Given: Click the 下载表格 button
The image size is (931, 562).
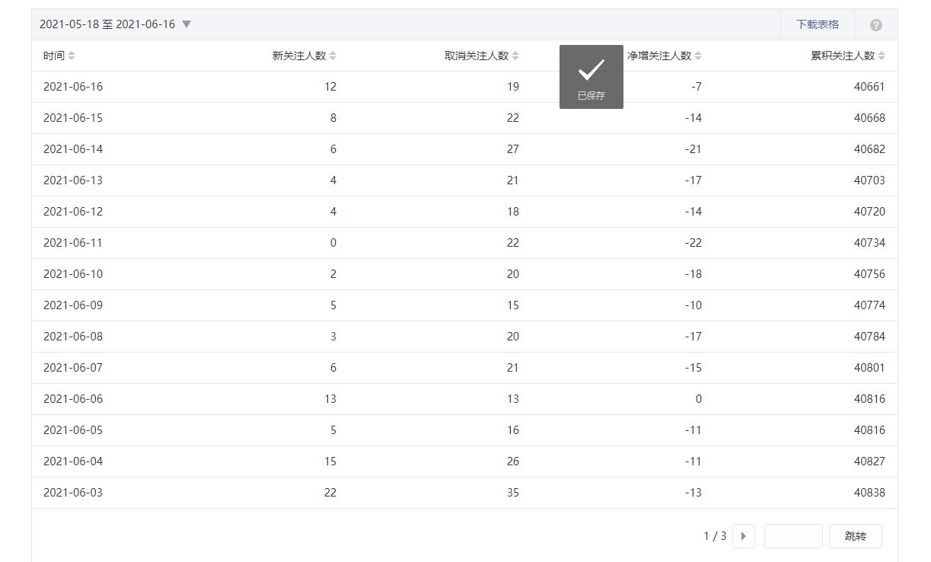Looking at the screenshot, I should [x=818, y=24].
